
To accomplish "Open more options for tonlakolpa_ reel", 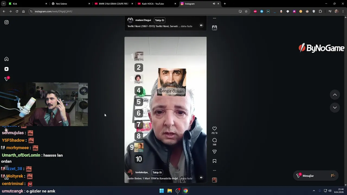I will (x=214, y=170).
